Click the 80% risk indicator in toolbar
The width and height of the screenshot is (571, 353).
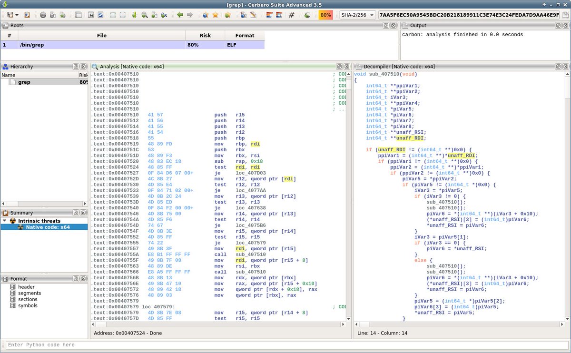point(325,15)
